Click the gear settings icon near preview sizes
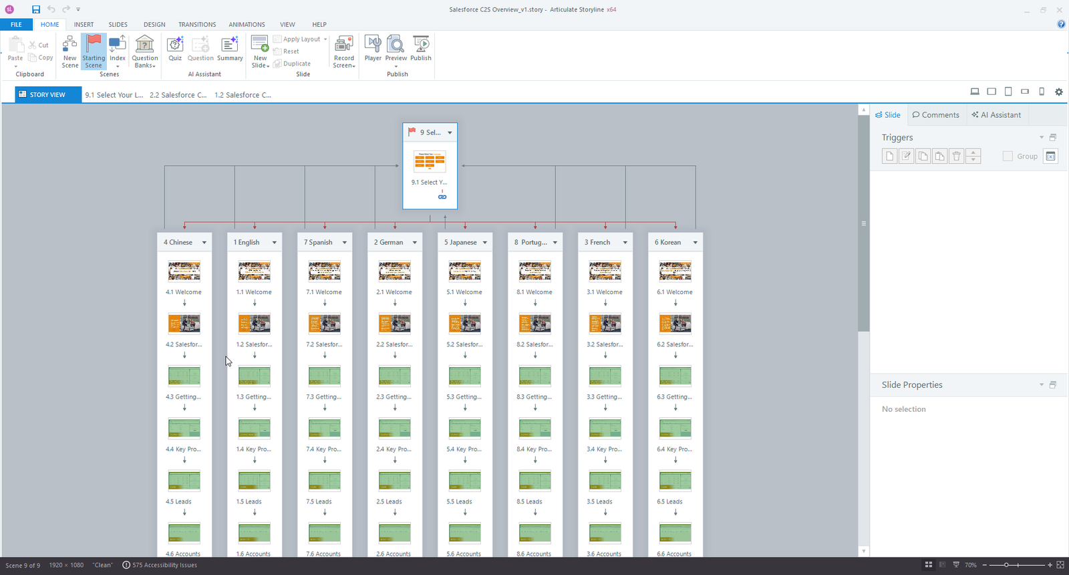Image resolution: width=1069 pixels, height=575 pixels. (x=1059, y=92)
